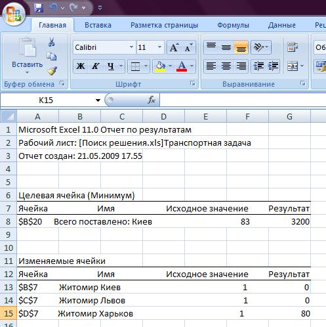Expand the borders dropdown arrow
The width and height of the screenshot is (326, 327).
tap(146, 66)
